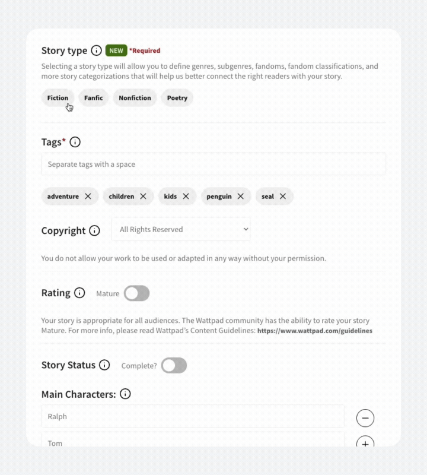Click the Story Status info icon

click(104, 365)
